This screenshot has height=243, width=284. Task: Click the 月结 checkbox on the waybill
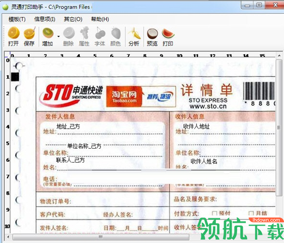(x=251, y=213)
